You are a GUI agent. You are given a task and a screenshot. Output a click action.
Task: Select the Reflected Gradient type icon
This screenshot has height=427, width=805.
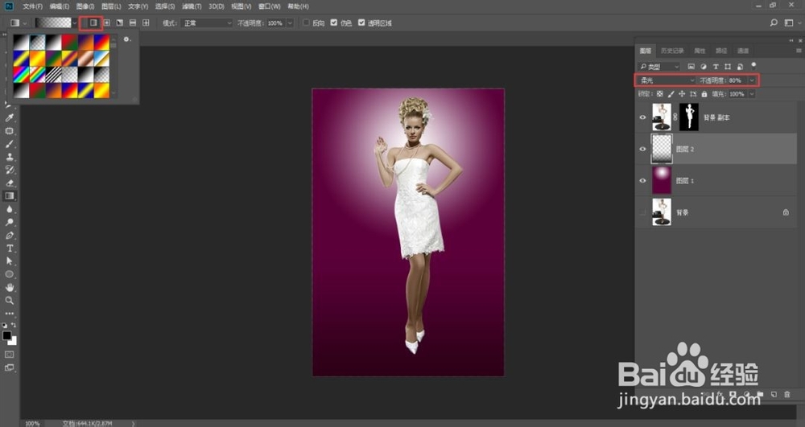133,23
